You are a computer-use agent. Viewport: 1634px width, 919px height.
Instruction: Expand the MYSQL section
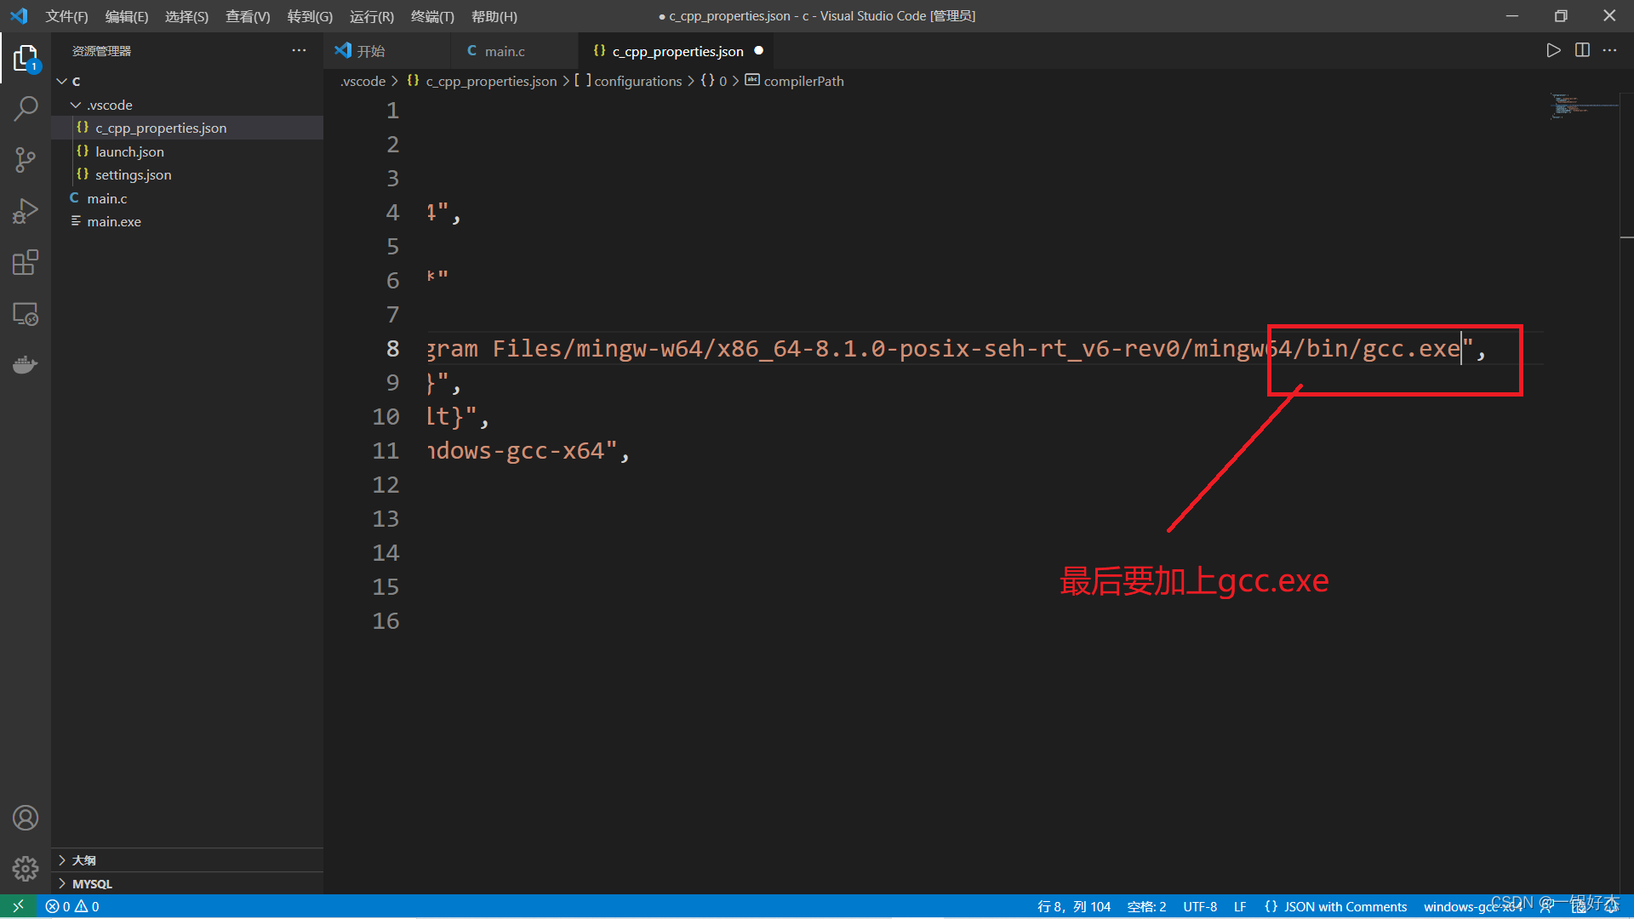pyautogui.click(x=187, y=883)
